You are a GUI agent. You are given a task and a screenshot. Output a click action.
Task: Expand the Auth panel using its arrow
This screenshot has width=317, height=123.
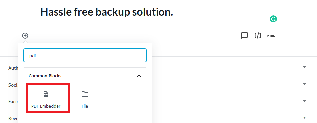tap(304, 67)
